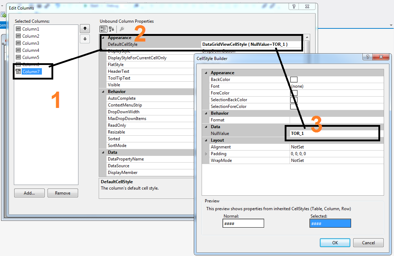Click the Column3 textbox column icon
Screen dimensions: 394x256
(x=18, y=43)
